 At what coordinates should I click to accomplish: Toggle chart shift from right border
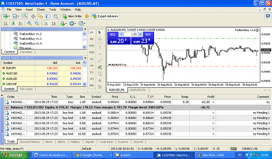(x=54, y=23)
